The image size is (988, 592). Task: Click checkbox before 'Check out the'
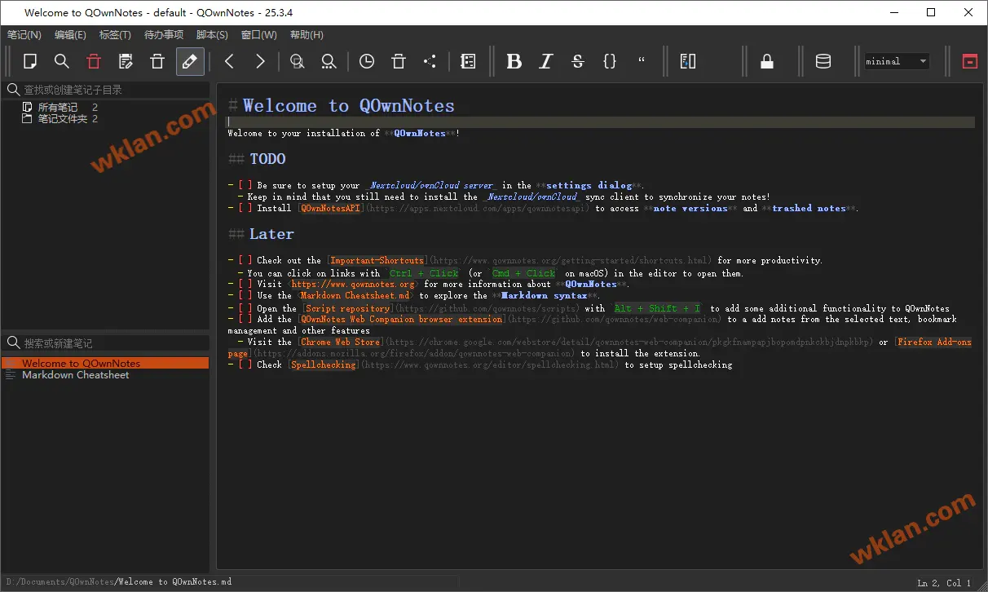coord(245,261)
